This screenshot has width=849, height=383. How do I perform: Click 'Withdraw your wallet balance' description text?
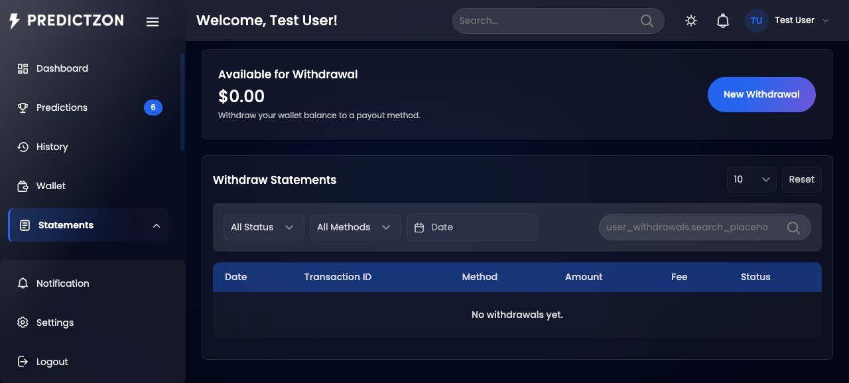(319, 115)
